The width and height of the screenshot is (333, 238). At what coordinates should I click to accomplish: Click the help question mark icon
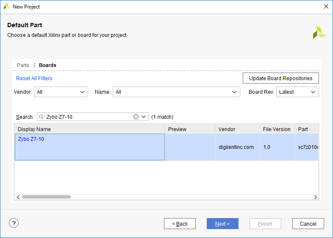click(14, 223)
